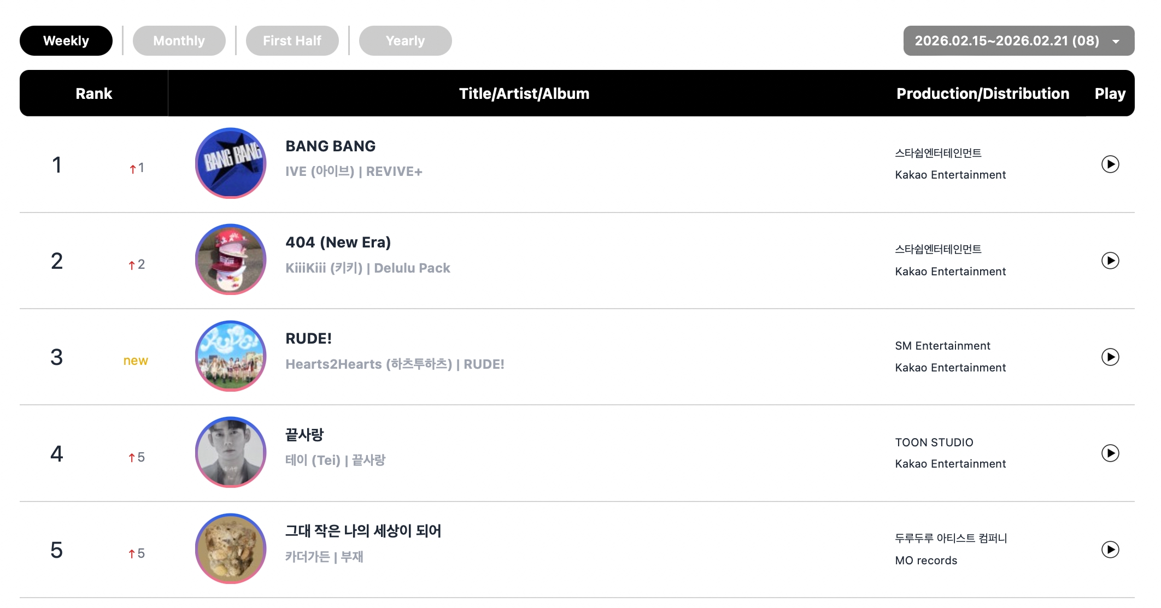The height and width of the screenshot is (608, 1161).
Task: Click the Rank column header
Action: click(x=93, y=93)
